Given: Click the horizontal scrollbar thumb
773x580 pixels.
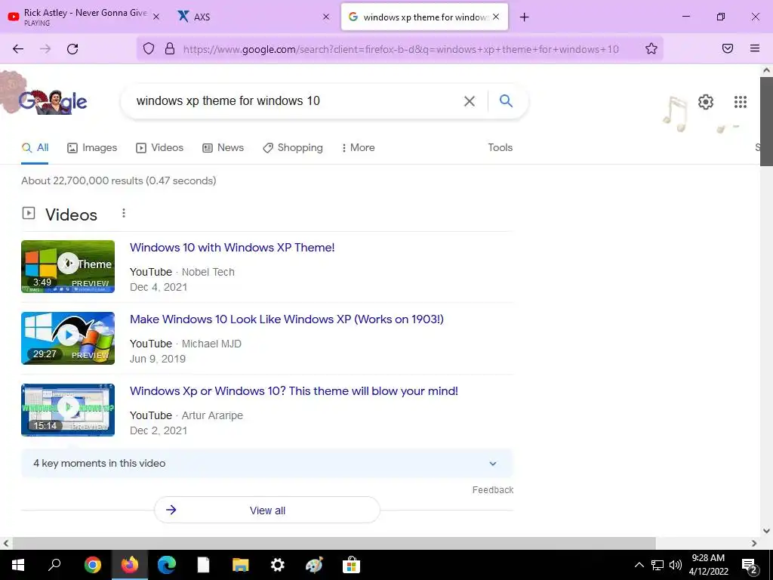Looking at the screenshot, I should (334, 543).
